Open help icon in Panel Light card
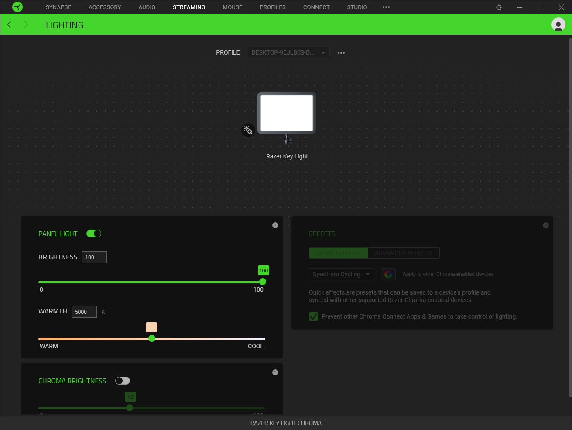The height and width of the screenshot is (430, 572). coord(275,225)
